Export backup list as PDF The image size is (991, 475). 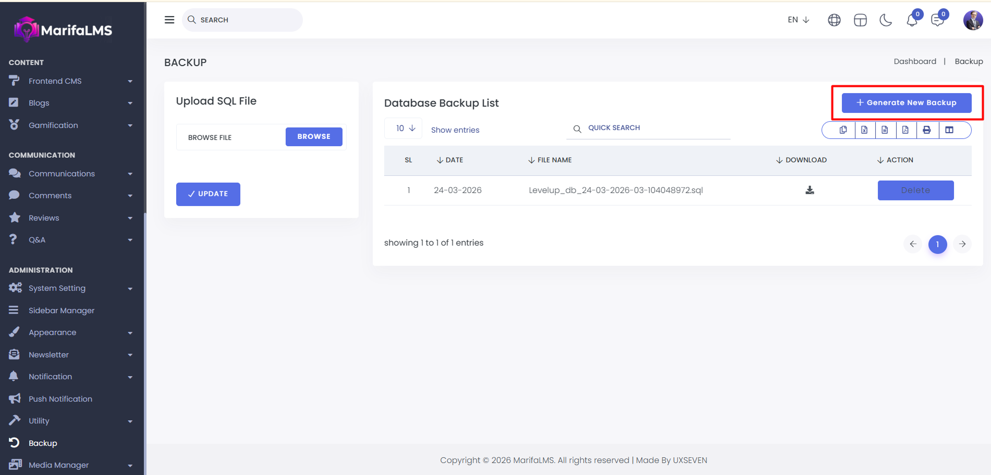[906, 130]
